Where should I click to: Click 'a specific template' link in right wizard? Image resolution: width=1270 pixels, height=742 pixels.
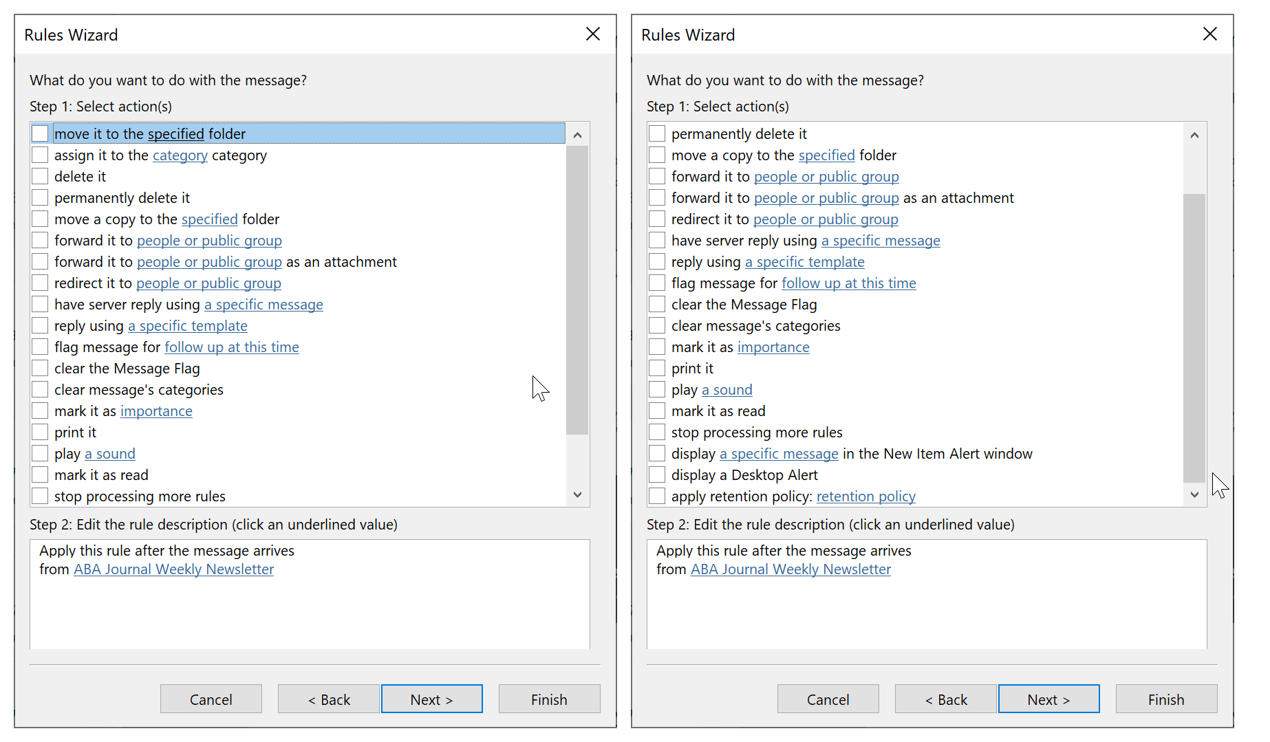click(x=805, y=262)
